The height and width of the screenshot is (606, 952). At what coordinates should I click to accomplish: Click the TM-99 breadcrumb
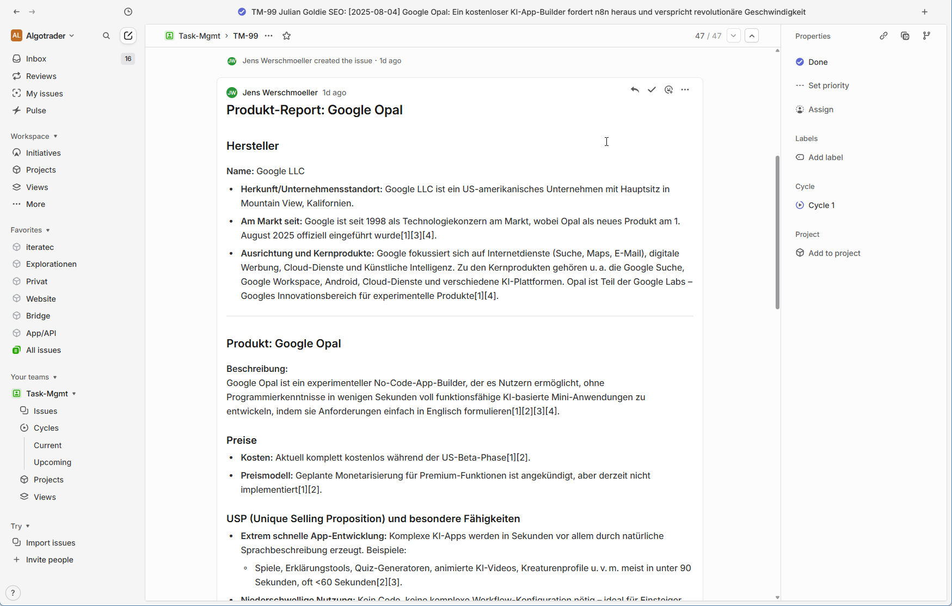pyautogui.click(x=245, y=36)
